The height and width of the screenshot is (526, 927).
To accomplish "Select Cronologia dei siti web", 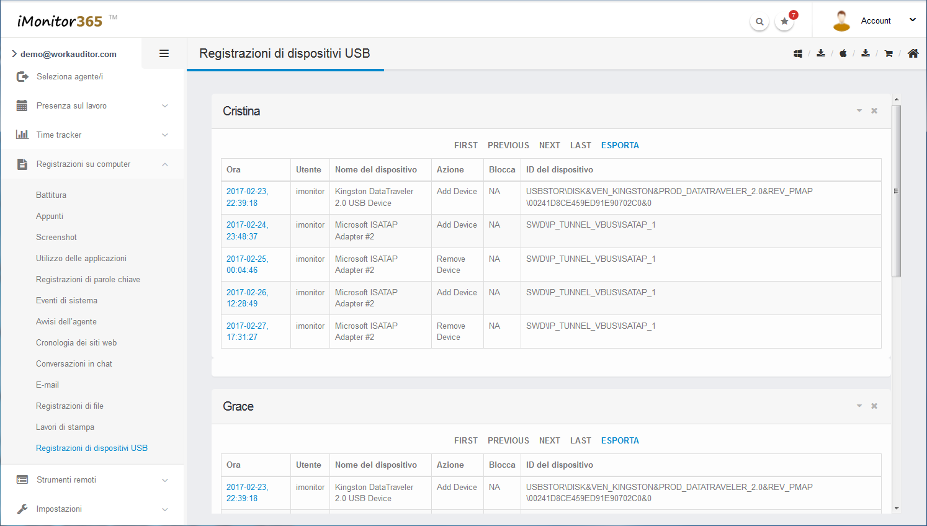I will [x=76, y=343].
